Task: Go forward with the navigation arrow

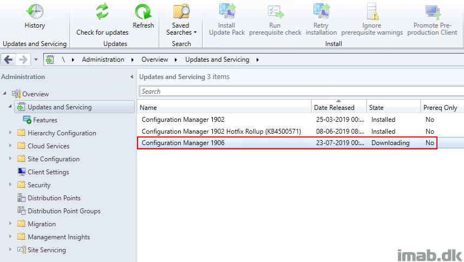Action: 23,60
